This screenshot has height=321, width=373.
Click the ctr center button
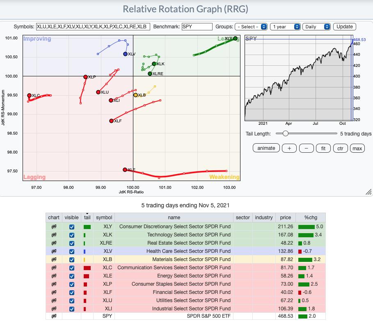(x=341, y=148)
